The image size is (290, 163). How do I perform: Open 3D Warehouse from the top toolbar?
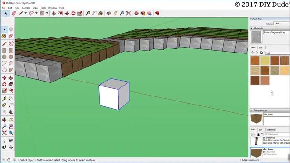136,13
